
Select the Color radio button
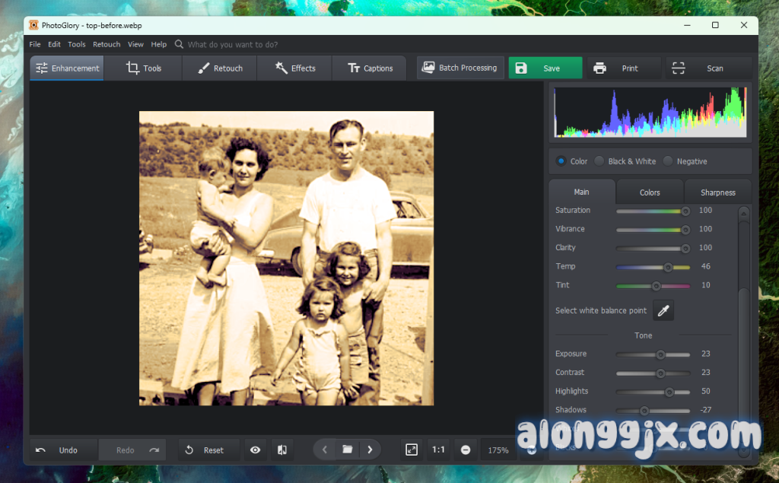coord(561,161)
